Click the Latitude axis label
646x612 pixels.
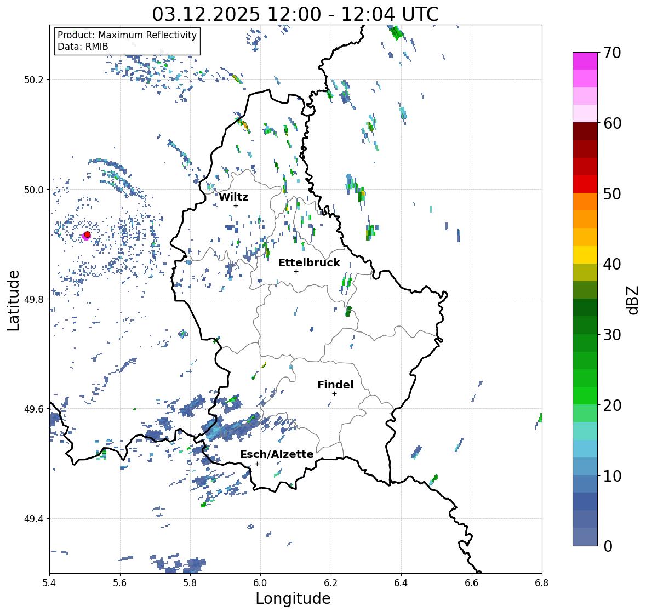[x=14, y=300]
